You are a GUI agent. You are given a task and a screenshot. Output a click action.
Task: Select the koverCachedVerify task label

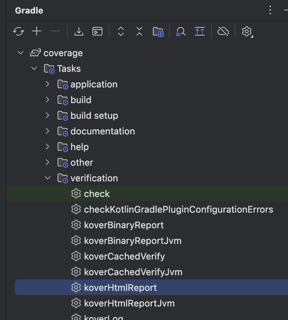pos(124,256)
